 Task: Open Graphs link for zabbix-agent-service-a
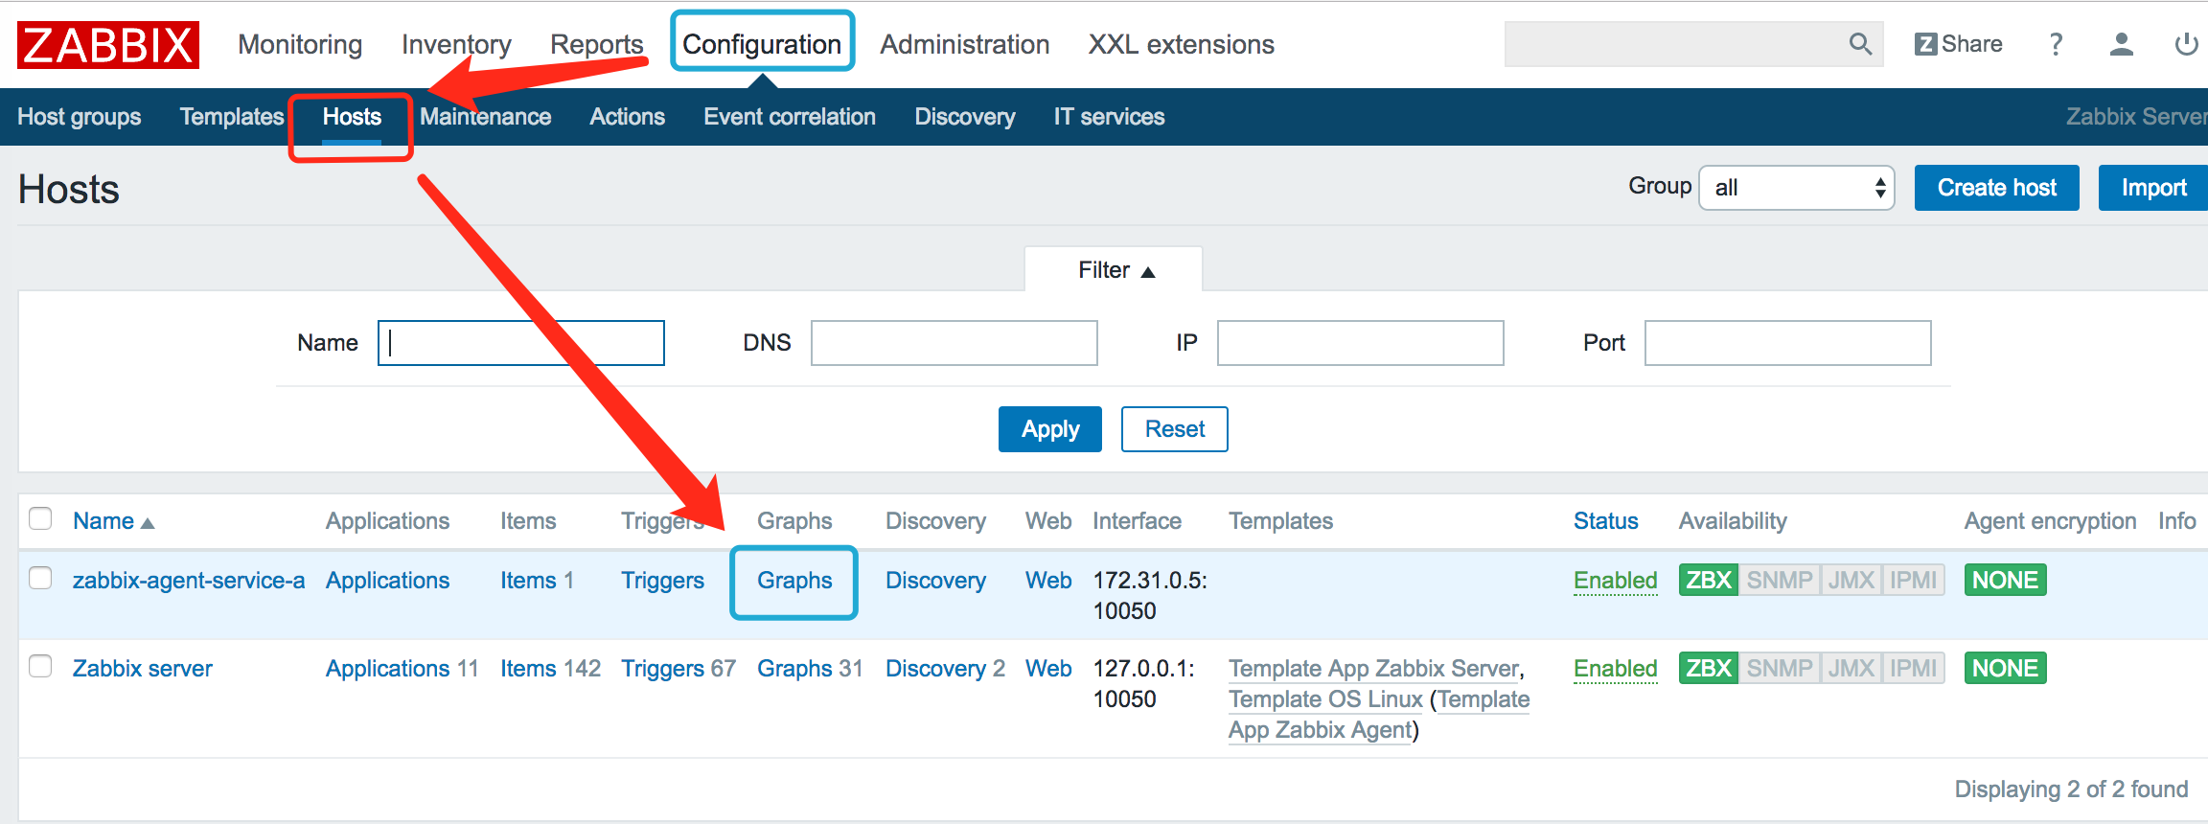[793, 581]
